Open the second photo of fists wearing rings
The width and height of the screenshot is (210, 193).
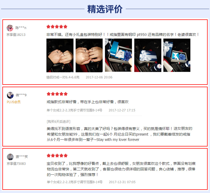click(x=89, y=55)
